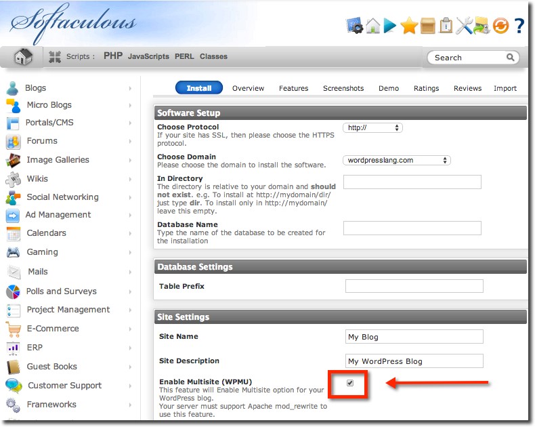
Task: Open the wrench and screwdriver settings icon
Action: (465, 26)
